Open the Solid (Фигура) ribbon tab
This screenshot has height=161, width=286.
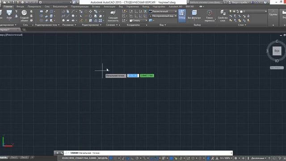[20, 6]
